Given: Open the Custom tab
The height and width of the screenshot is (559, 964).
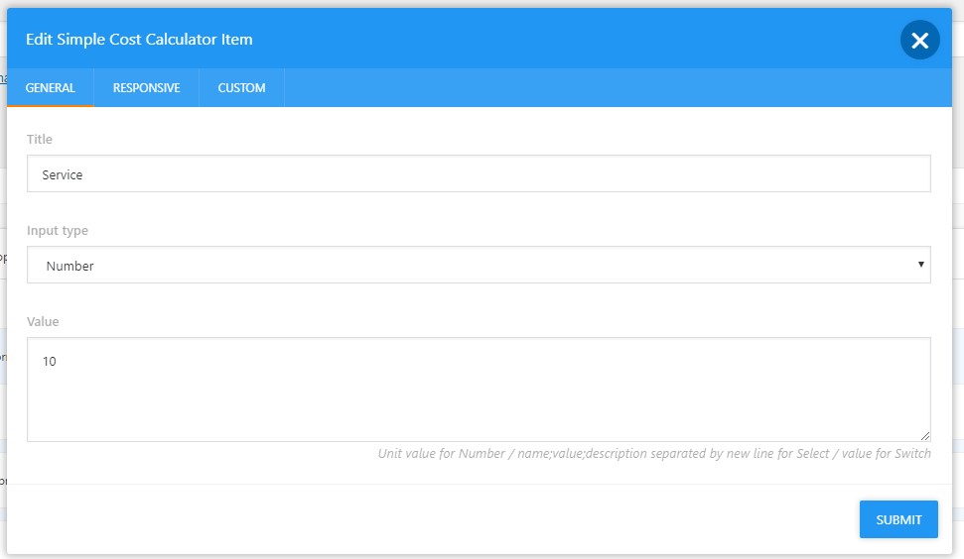Looking at the screenshot, I should 241,88.
